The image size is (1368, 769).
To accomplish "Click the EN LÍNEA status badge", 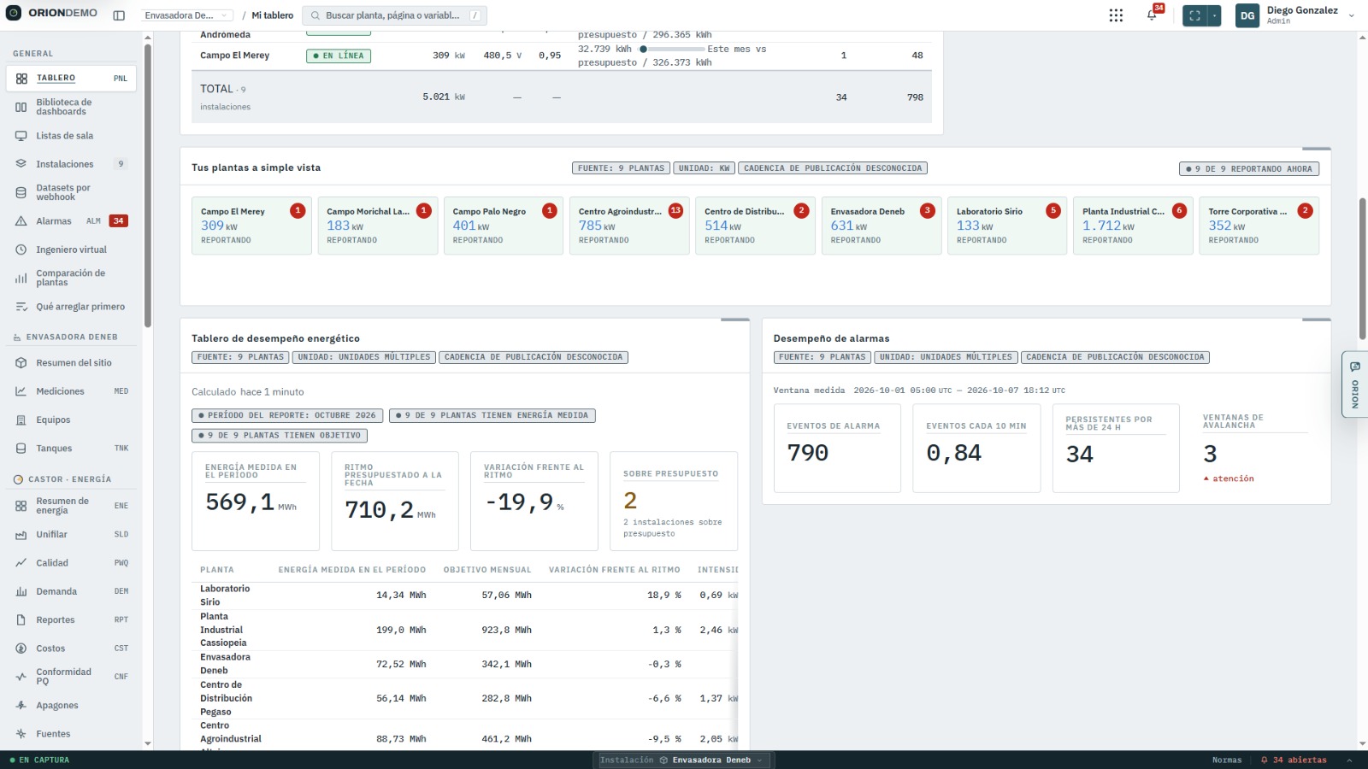I will point(339,56).
